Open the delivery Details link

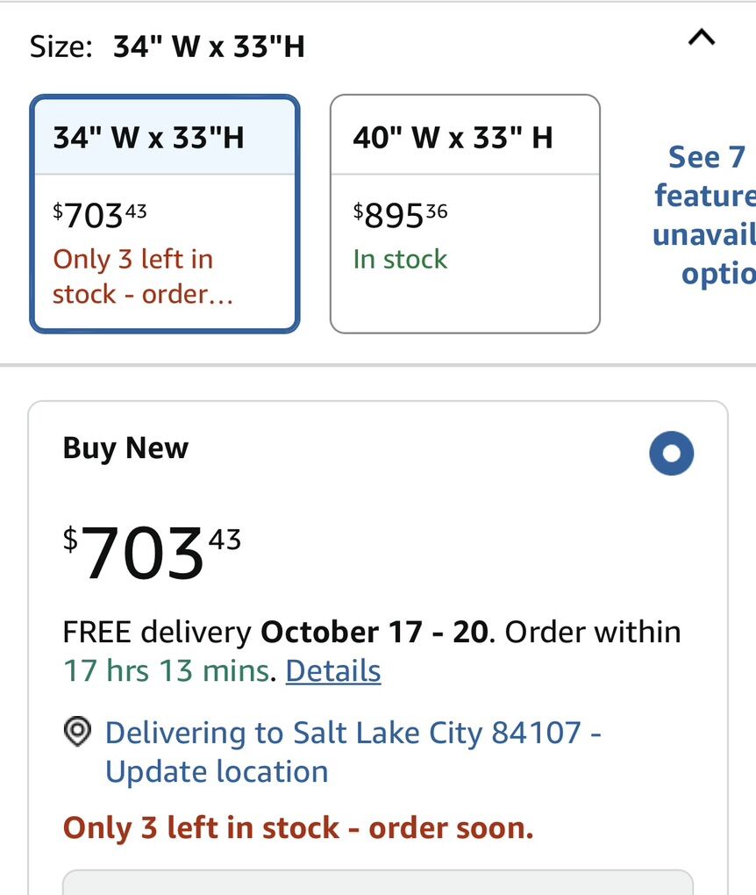pyautogui.click(x=333, y=671)
